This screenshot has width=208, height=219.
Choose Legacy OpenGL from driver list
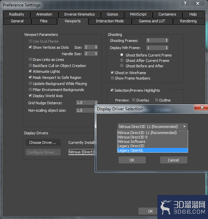point(153,150)
